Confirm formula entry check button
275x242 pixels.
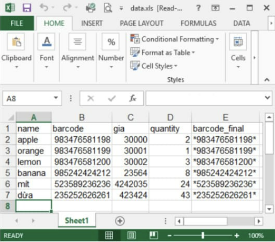112,98
